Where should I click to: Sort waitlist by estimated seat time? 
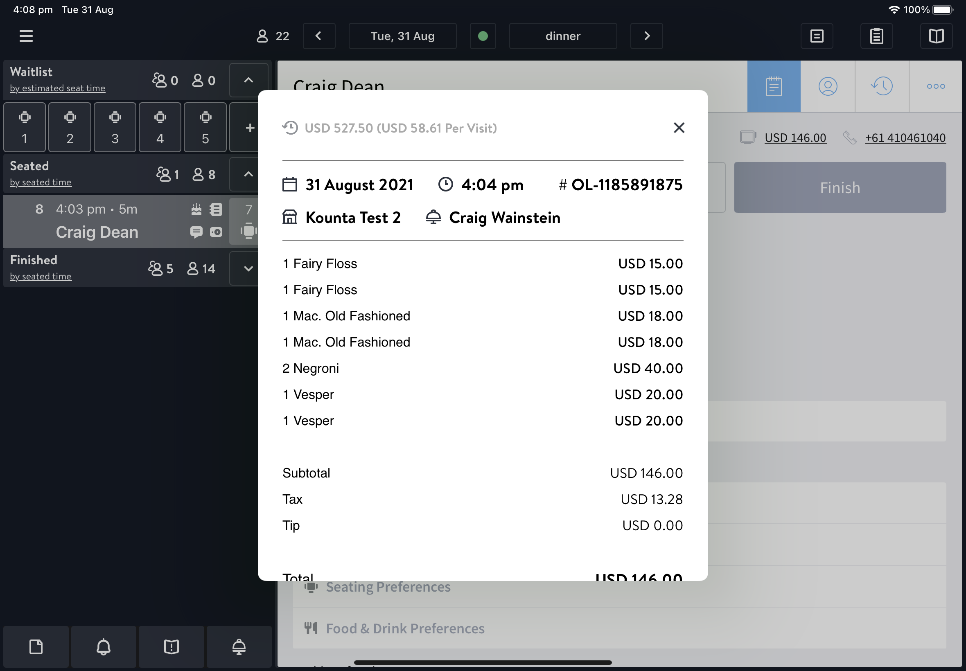[58, 88]
